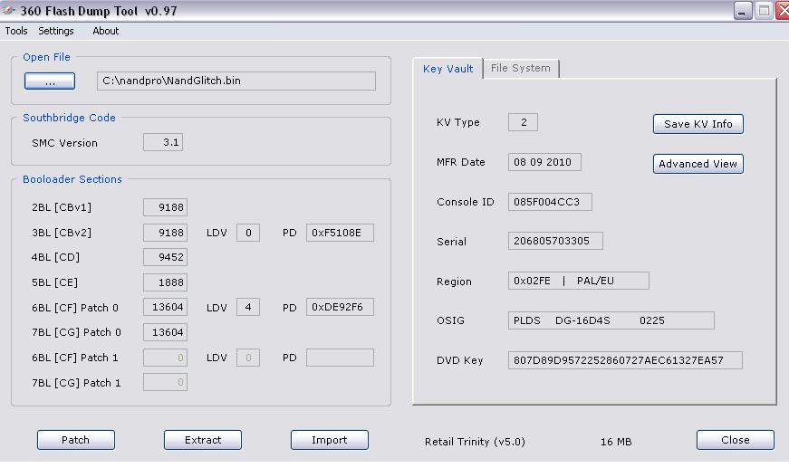Screen dimensions: 789x468
Task: Click the file path field showing NandGlitch.bin
Action: (236, 81)
